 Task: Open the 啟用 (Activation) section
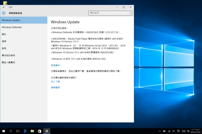pos(24,48)
